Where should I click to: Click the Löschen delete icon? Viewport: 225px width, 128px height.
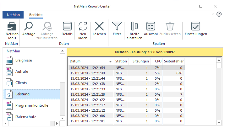[x=99, y=28]
